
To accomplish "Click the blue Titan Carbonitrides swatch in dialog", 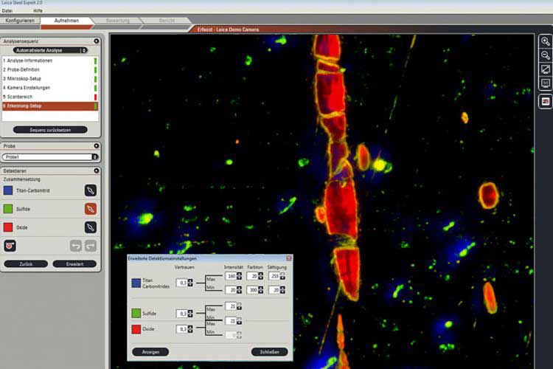I will coord(138,283).
